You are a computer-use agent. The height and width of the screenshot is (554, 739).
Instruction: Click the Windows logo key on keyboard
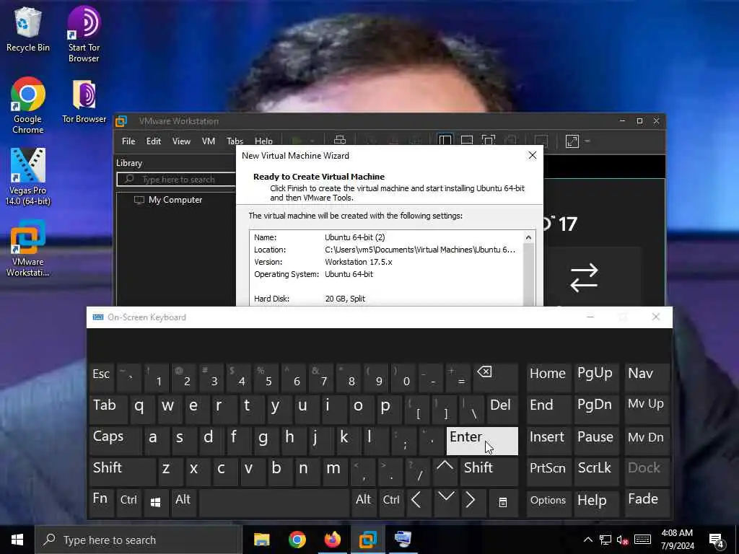tap(156, 503)
